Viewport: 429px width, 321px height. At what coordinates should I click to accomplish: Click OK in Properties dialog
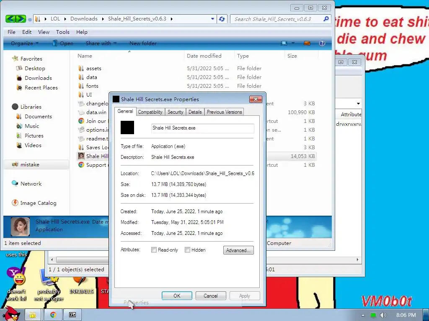(x=177, y=296)
